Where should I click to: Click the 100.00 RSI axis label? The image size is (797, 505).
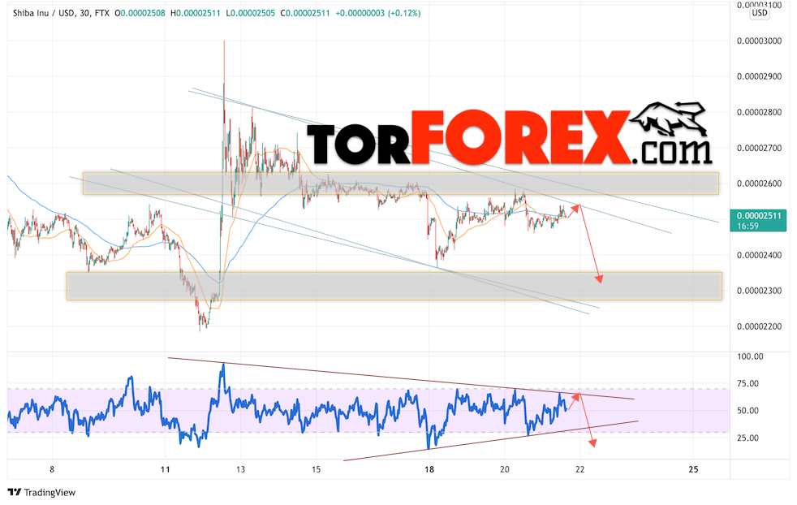point(750,356)
